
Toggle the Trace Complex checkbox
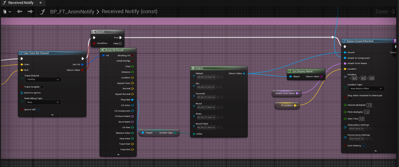coord(42,87)
